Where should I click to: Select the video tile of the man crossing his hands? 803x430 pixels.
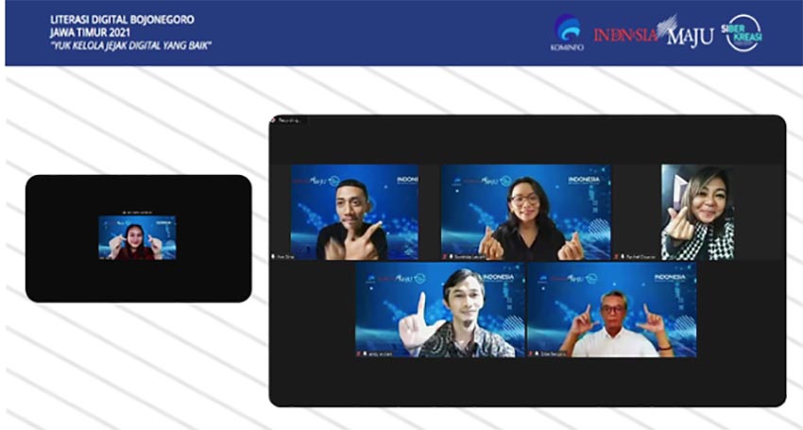click(x=354, y=212)
